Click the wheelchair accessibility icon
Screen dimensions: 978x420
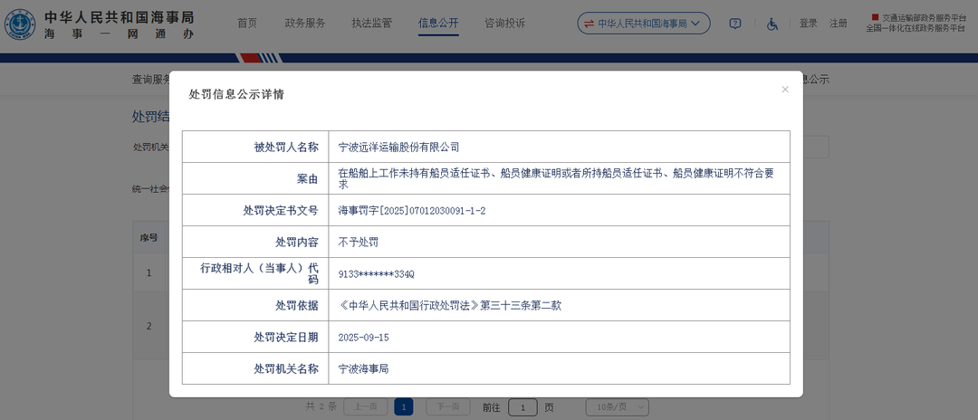pos(772,24)
